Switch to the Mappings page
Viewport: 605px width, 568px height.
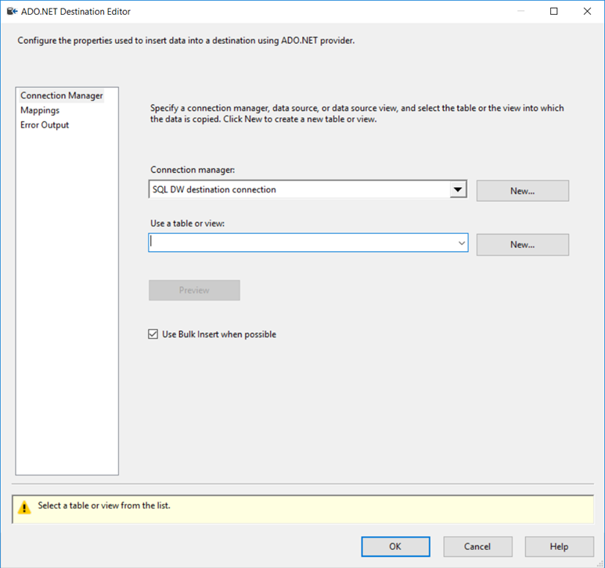click(x=40, y=110)
